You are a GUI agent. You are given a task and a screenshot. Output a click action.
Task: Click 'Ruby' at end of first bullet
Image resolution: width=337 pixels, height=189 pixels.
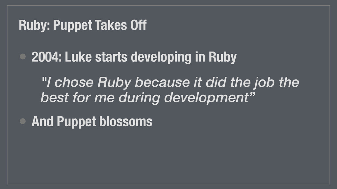click(x=223, y=57)
